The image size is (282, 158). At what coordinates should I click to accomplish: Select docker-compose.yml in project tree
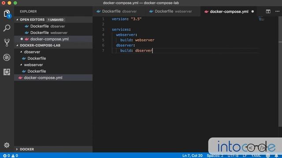tap(53, 78)
